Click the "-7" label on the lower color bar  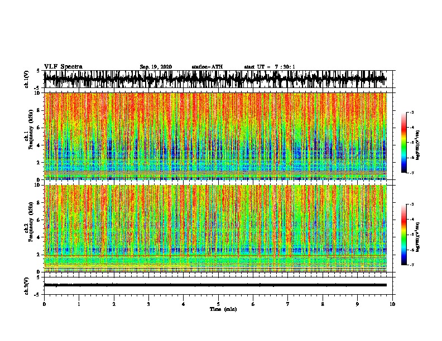point(411,265)
